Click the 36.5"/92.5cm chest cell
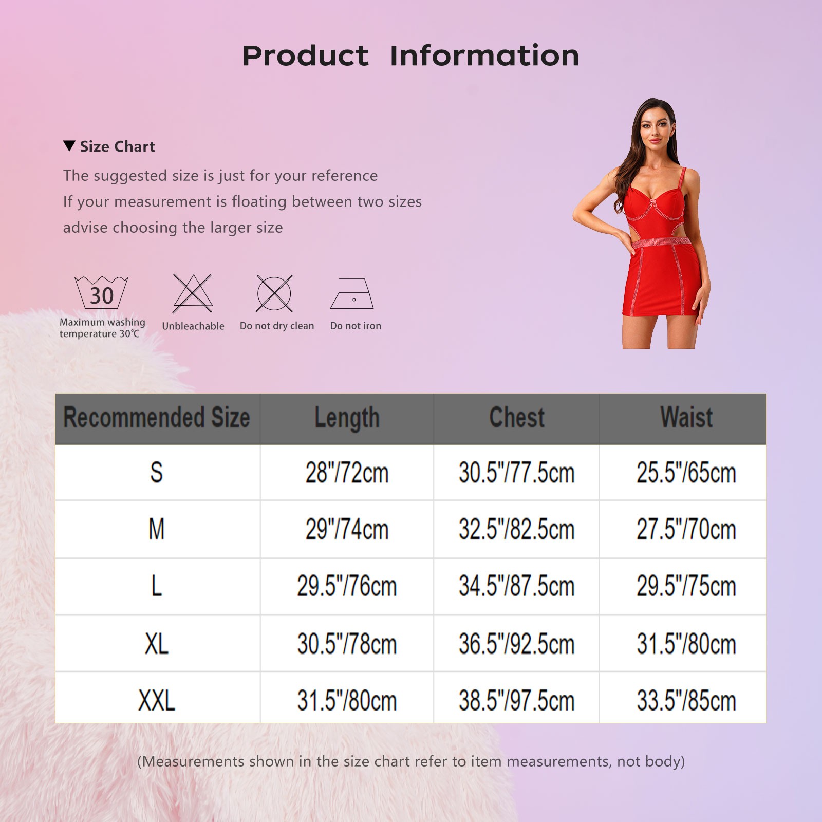The image size is (822, 822). point(516,643)
